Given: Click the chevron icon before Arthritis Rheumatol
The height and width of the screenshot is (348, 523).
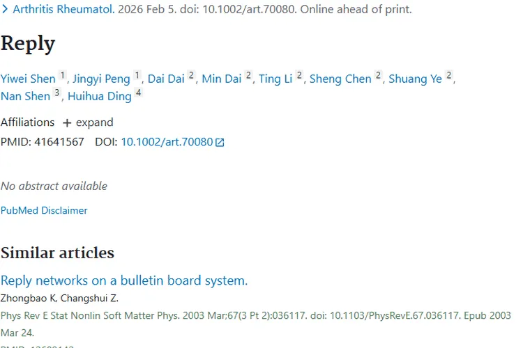Looking at the screenshot, I should click(x=6, y=10).
